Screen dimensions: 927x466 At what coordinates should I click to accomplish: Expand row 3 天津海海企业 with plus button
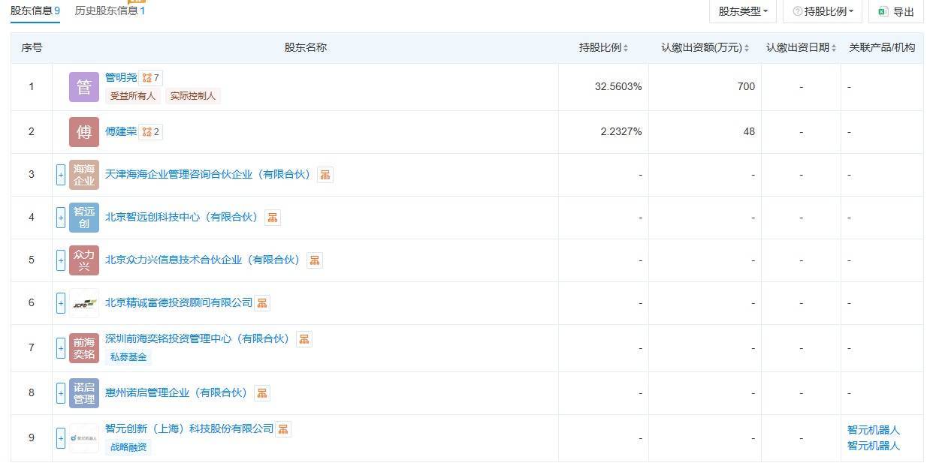[61, 175]
